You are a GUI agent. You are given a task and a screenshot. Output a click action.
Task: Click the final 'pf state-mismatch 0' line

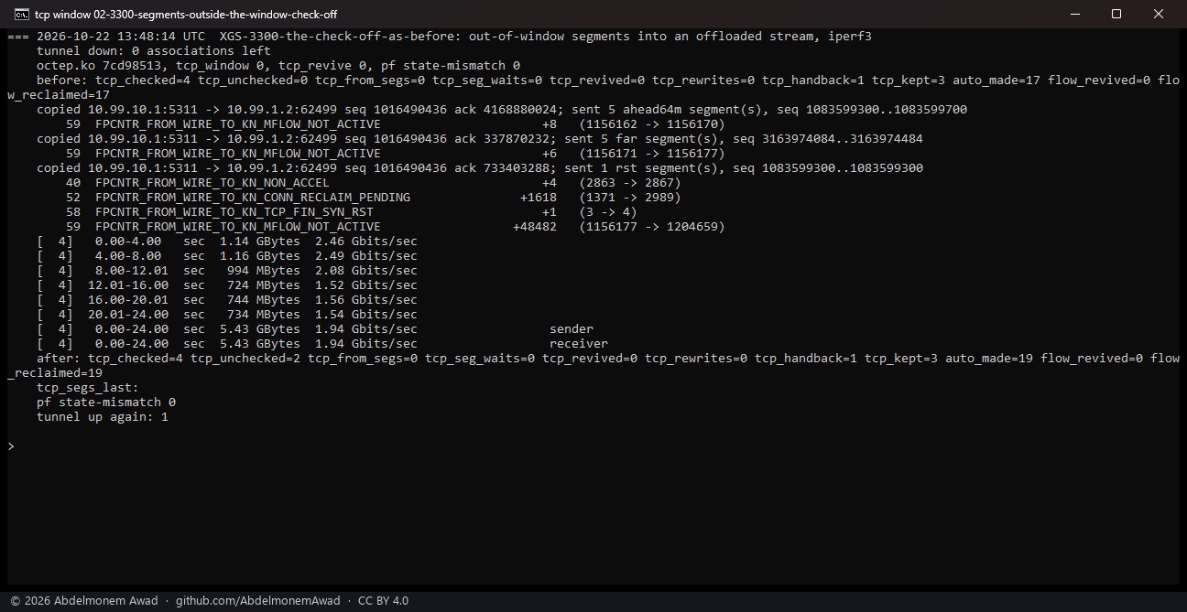(x=106, y=403)
